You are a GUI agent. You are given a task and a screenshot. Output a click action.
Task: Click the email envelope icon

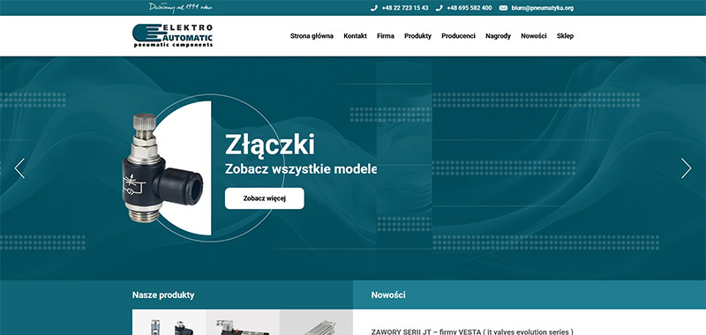coord(503,8)
